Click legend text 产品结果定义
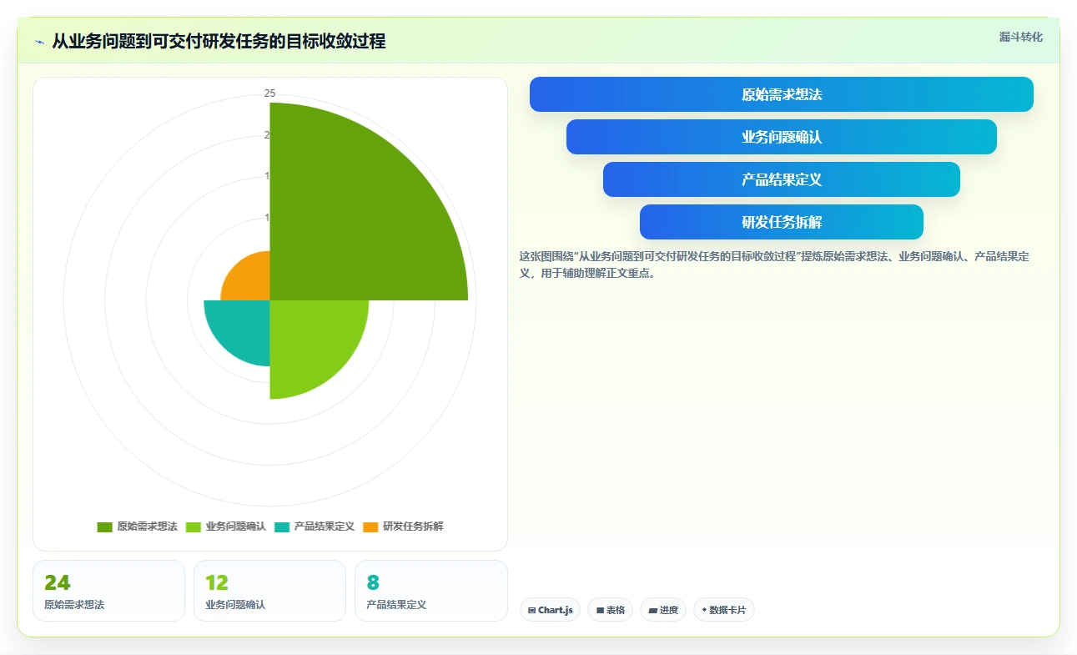This screenshot has width=1077, height=655. [x=325, y=527]
